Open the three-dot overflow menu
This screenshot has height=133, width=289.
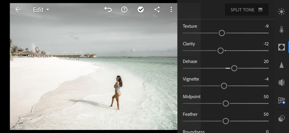pos(171,10)
